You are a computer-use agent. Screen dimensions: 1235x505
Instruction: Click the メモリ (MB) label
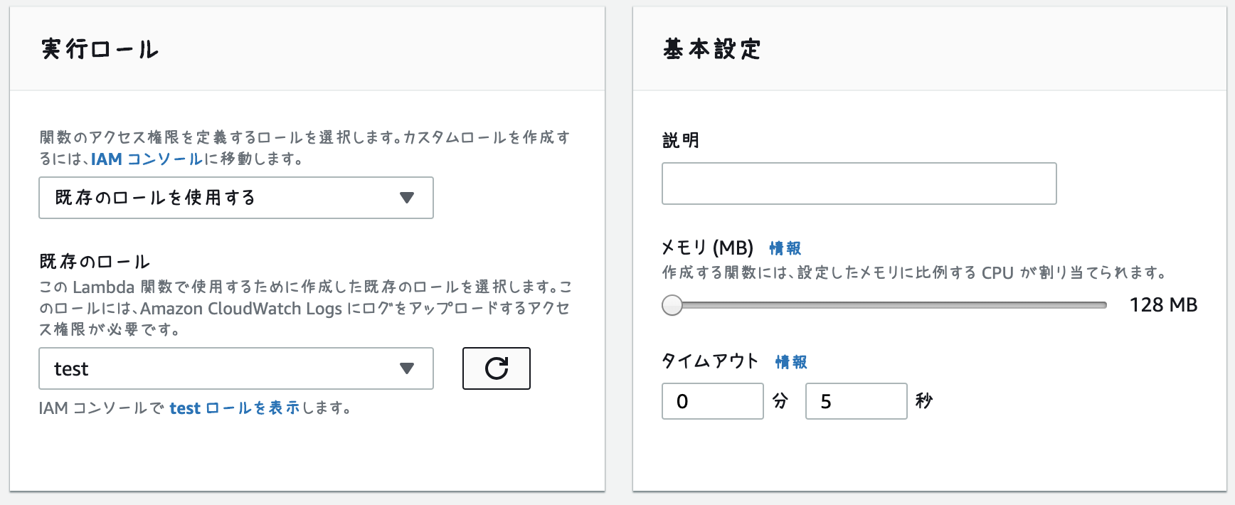click(x=707, y=248)
